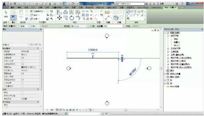
Task: Click the Aligned Dimension icon in the Measure panel
Action: (x=107, y=12)
